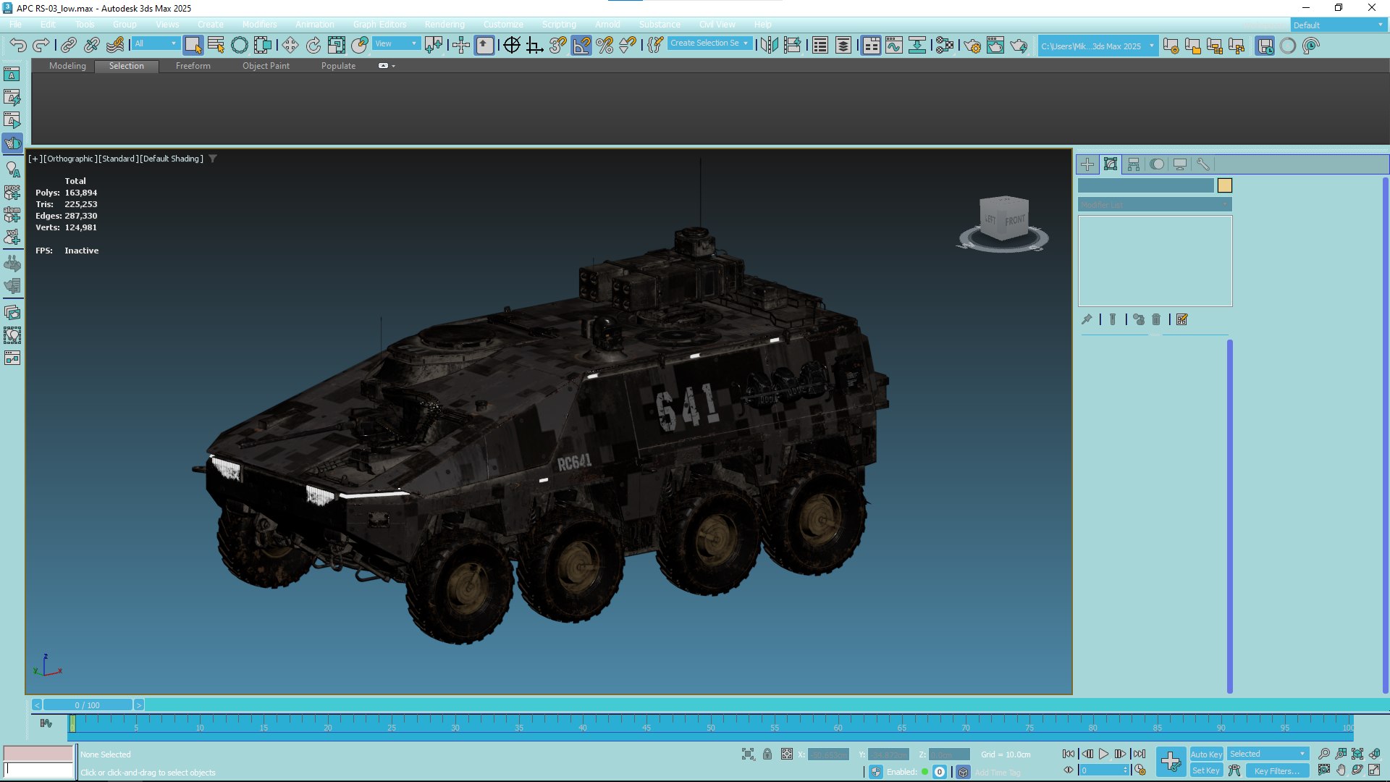Click the Undo arrow icon
The width and height of the screenshot is (1390, 782).
point(18,46)
